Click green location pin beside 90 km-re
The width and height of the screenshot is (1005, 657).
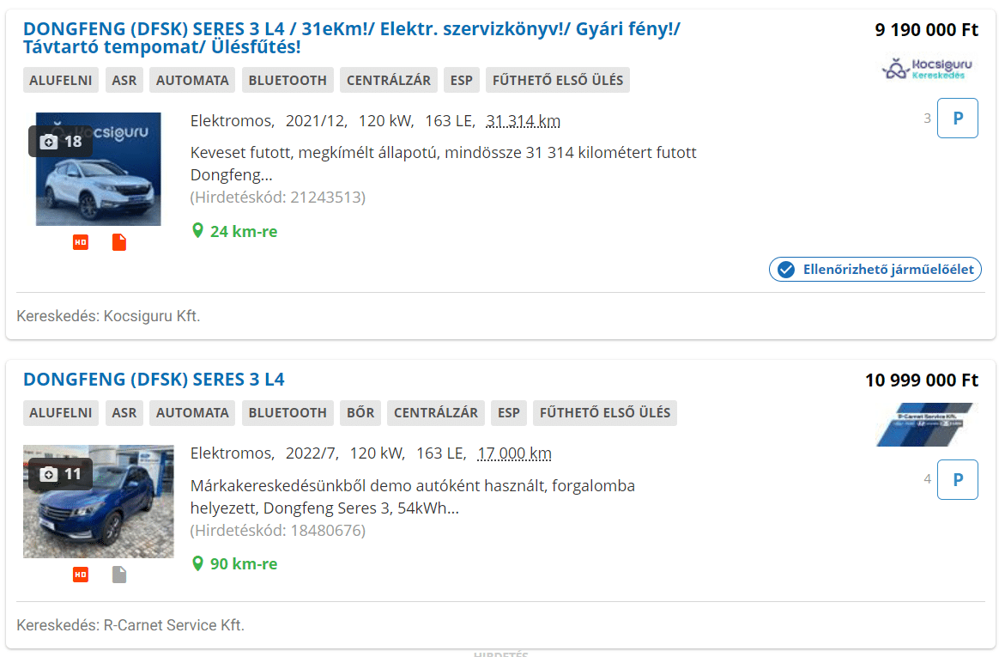(197, 564)
